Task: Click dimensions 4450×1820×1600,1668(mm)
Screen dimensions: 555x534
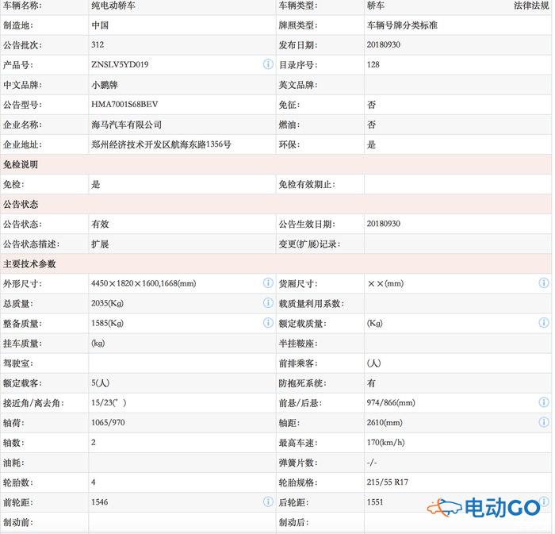Action: [x=144, y=283]
